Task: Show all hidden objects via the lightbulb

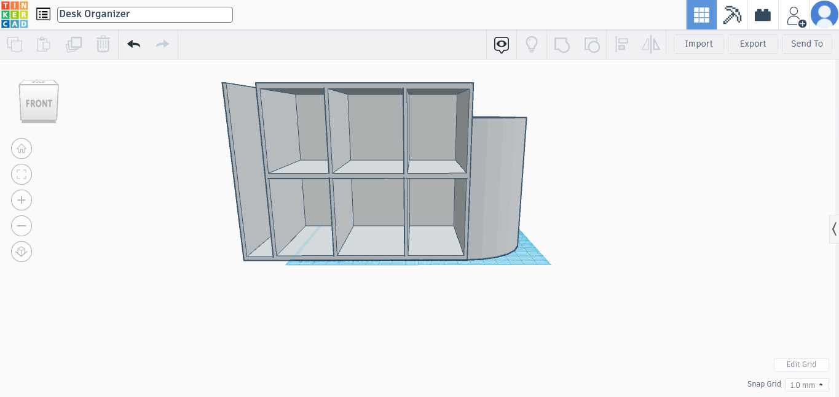Action: click(x=532, y=44)
